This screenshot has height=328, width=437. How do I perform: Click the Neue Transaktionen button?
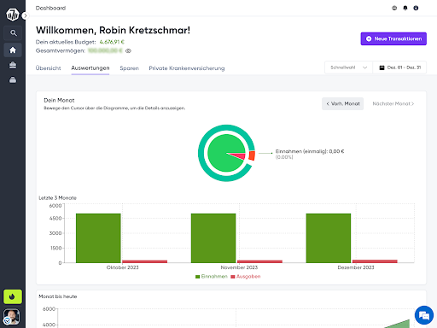[393, 38]
